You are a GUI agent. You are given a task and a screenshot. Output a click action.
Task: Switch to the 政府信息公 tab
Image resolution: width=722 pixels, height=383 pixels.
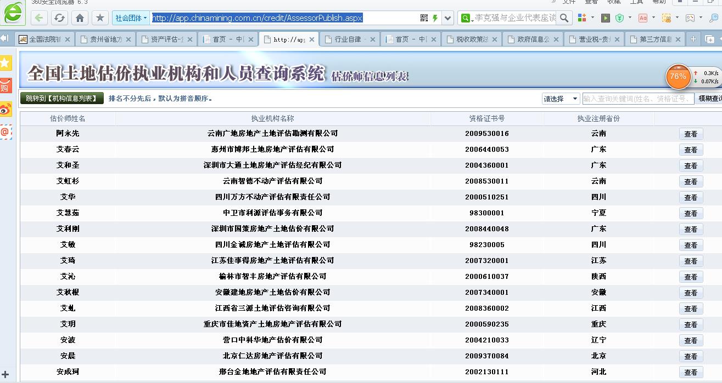[532, 39]
